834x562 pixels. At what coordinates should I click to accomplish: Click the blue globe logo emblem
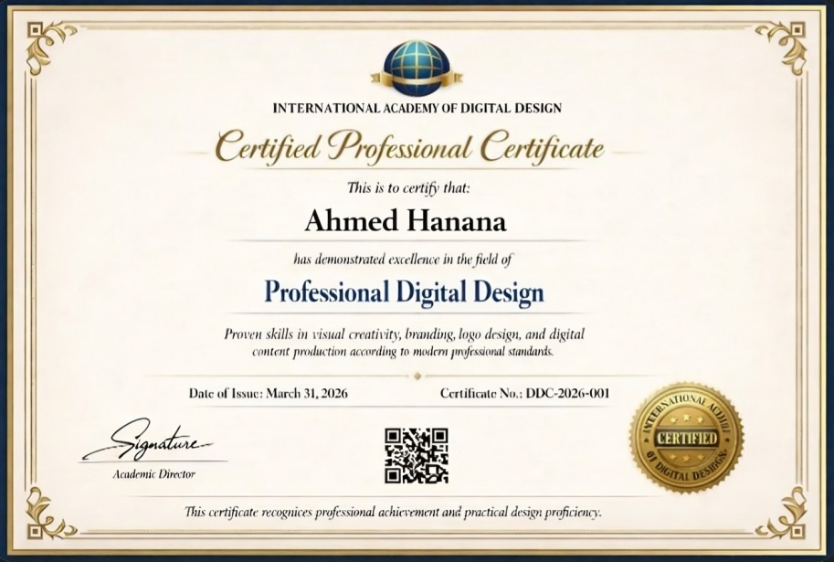coord(417,68)
